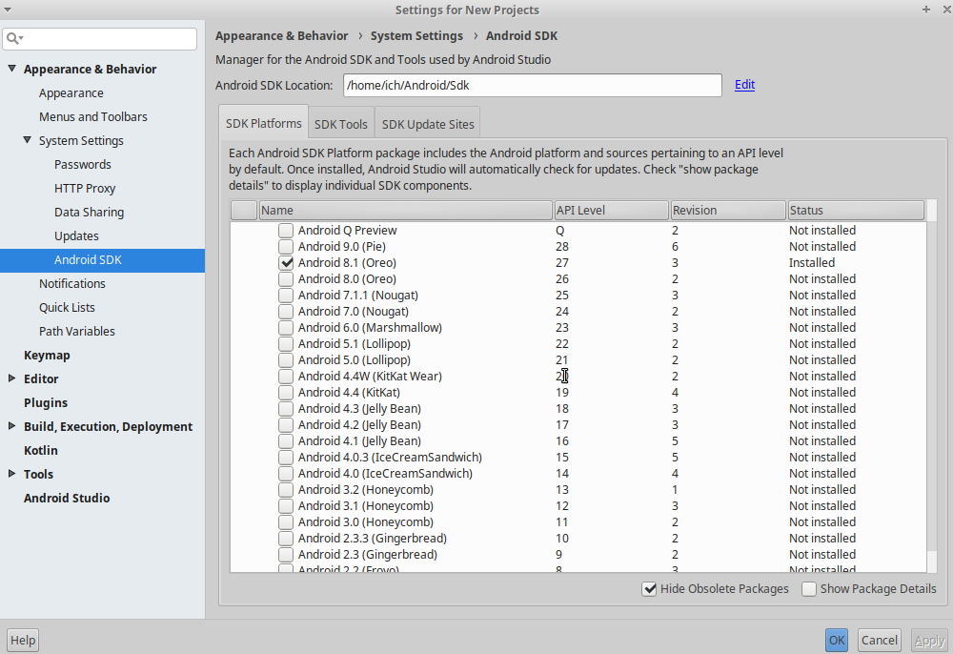Collapse the System Settings tree node
Viewport: 953px width, 654px height.
point(28,140)
